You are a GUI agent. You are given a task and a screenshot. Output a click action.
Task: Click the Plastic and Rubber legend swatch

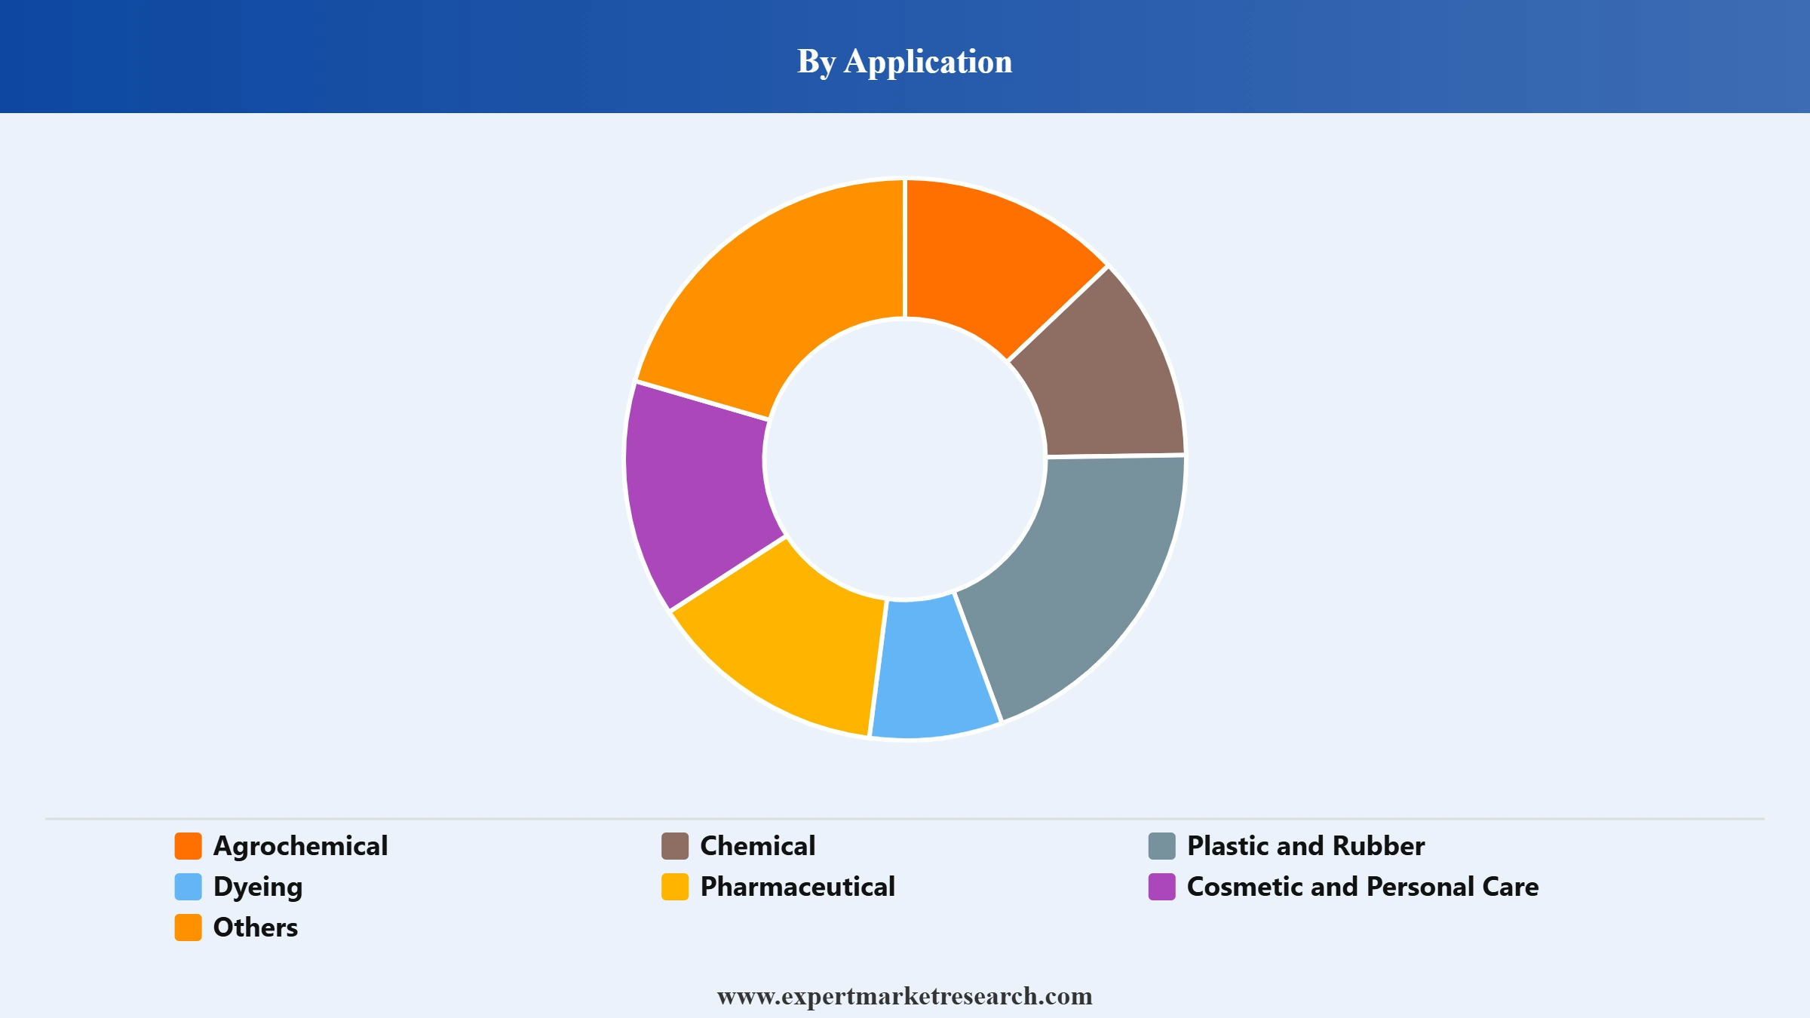click(x=1162, y=846)
